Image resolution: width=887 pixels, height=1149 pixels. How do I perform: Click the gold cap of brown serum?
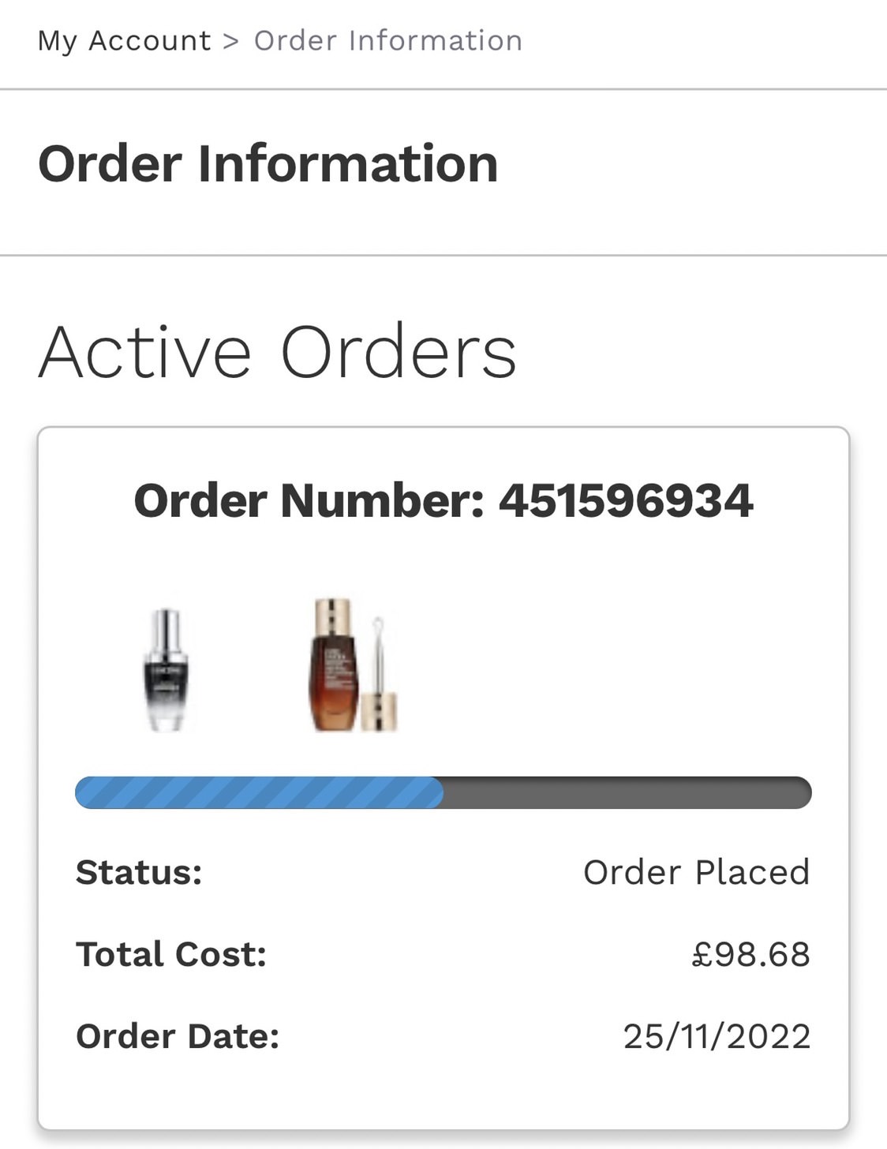pos(333,618)
